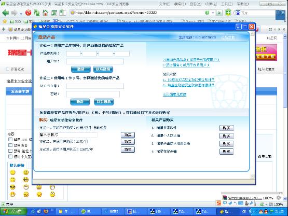Screen dimensions: 288x216
Task: Cancel the WMStorage download with round X
Action: (x=279, y=198)
